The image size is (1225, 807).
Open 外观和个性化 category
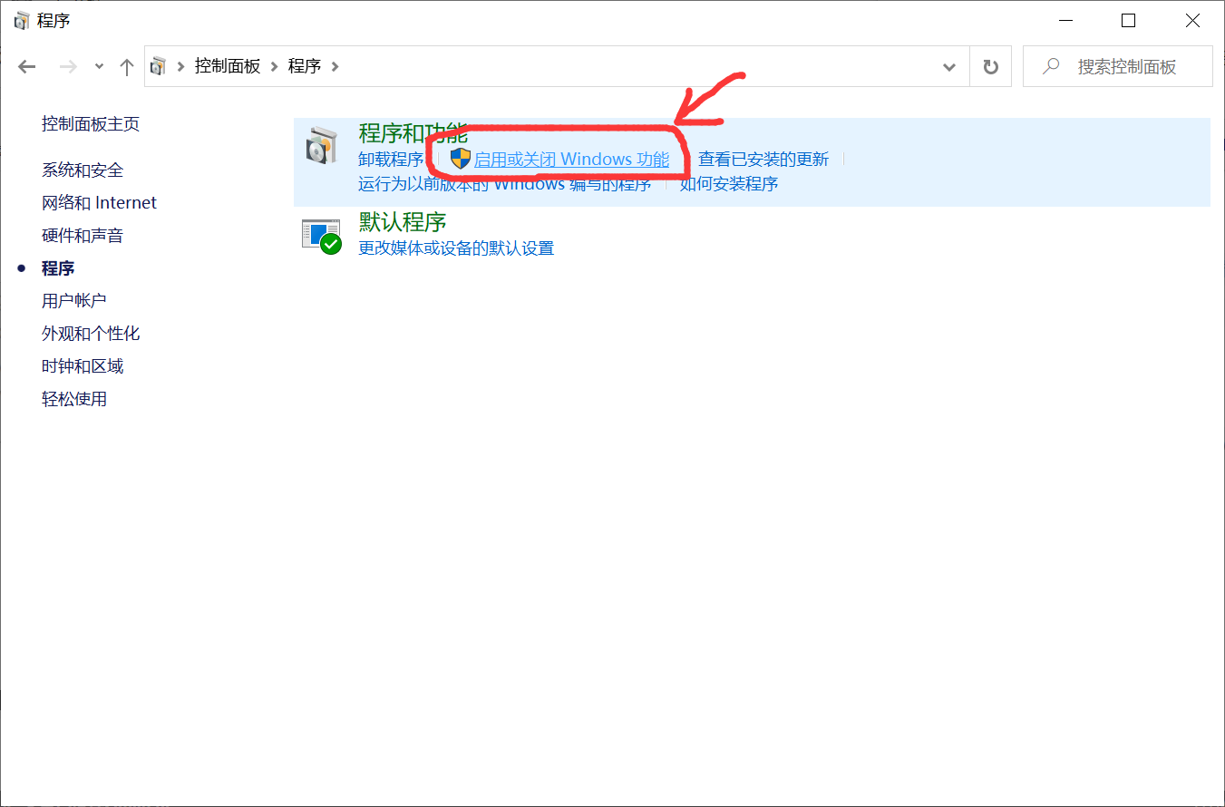(x=91, y=334)
